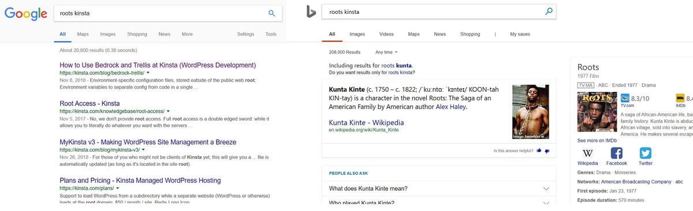
Task: Select Bing's Images tab
Action: (357, 34)
